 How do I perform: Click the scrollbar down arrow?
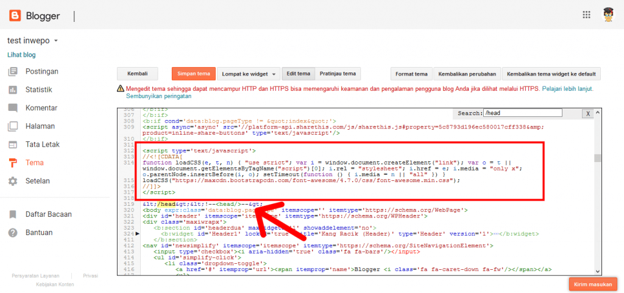click(597, 271)
